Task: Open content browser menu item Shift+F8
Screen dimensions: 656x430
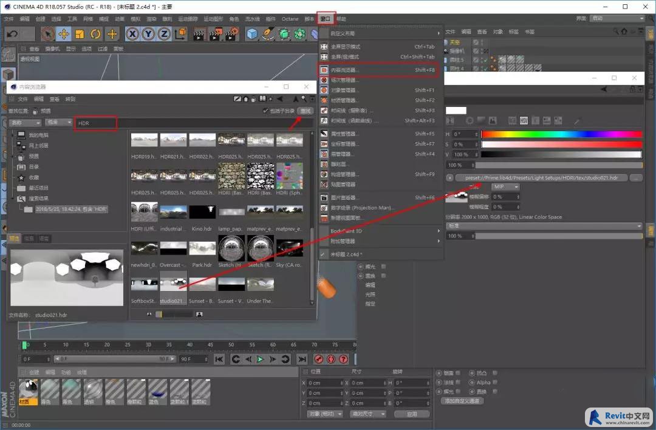Action: pyautogui.click(x=380, y=70)
